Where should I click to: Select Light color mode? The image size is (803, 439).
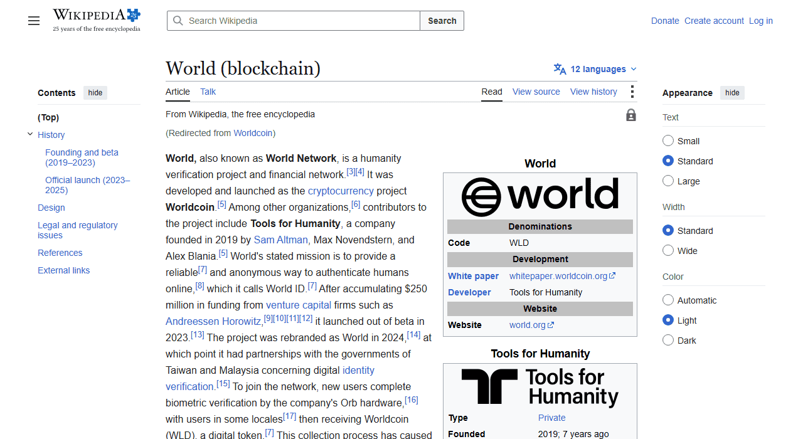coord(668,320)
